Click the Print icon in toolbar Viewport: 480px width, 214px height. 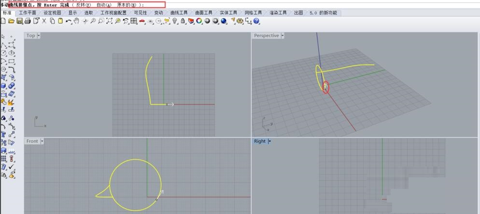pos(28,21)
